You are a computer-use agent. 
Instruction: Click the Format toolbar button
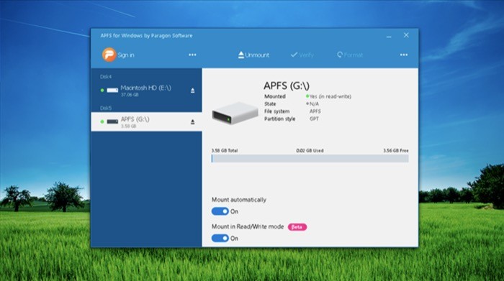[350, 55]
